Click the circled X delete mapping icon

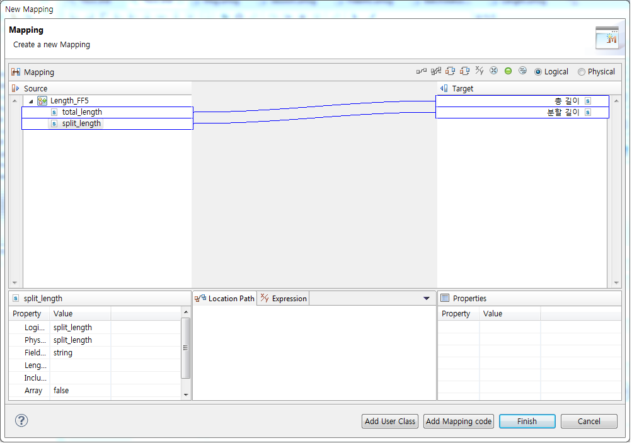pos(494,71)
